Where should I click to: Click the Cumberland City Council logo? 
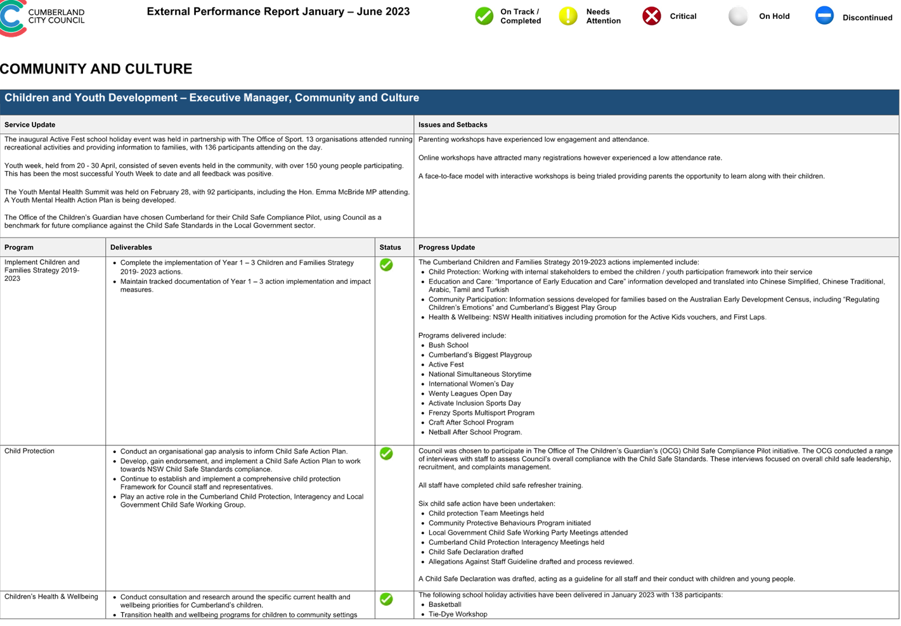(x=42, y=17)
